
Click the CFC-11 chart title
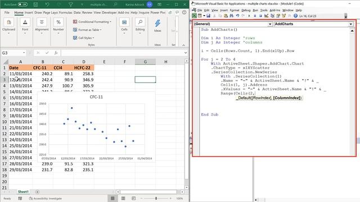(96, 97)
